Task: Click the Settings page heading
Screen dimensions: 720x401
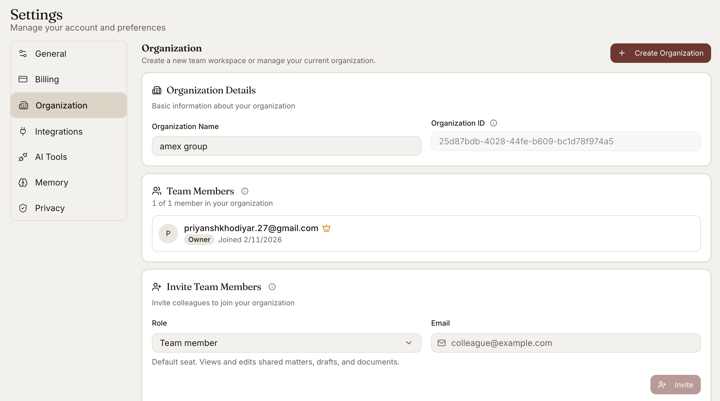Action: coord(36,14)
